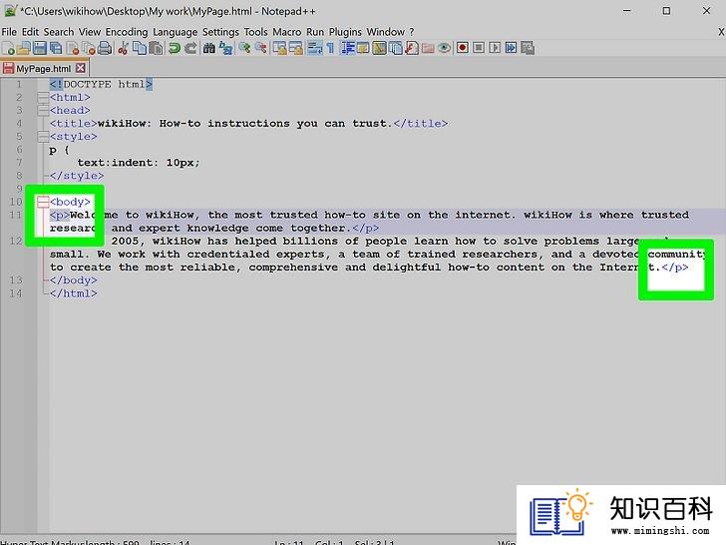Click the green Undo arrow
726x545 pixels.
point(175,48)
